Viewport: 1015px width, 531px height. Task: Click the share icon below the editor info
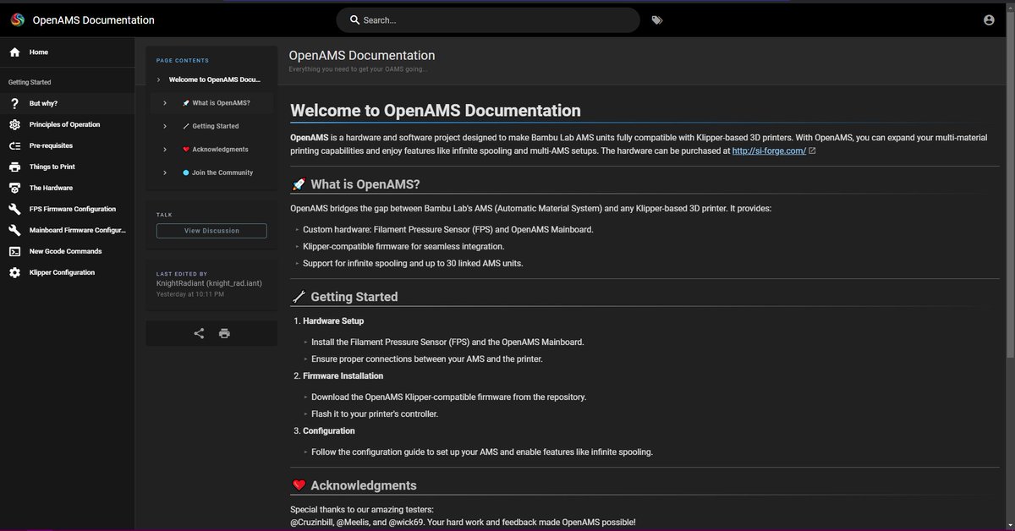199,333
